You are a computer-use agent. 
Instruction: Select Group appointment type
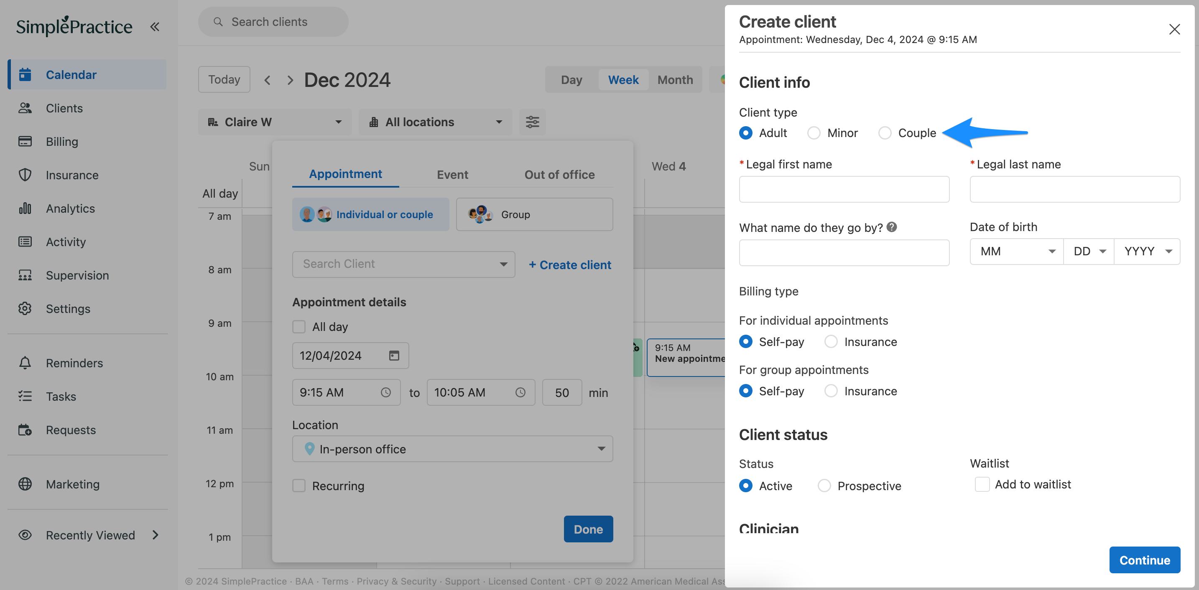[534, 214]
